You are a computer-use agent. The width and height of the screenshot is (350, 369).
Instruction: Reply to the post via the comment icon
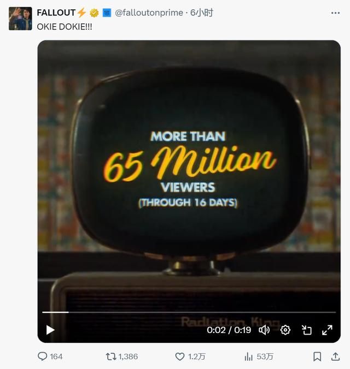pyautogui.click(x=43, y=356)
